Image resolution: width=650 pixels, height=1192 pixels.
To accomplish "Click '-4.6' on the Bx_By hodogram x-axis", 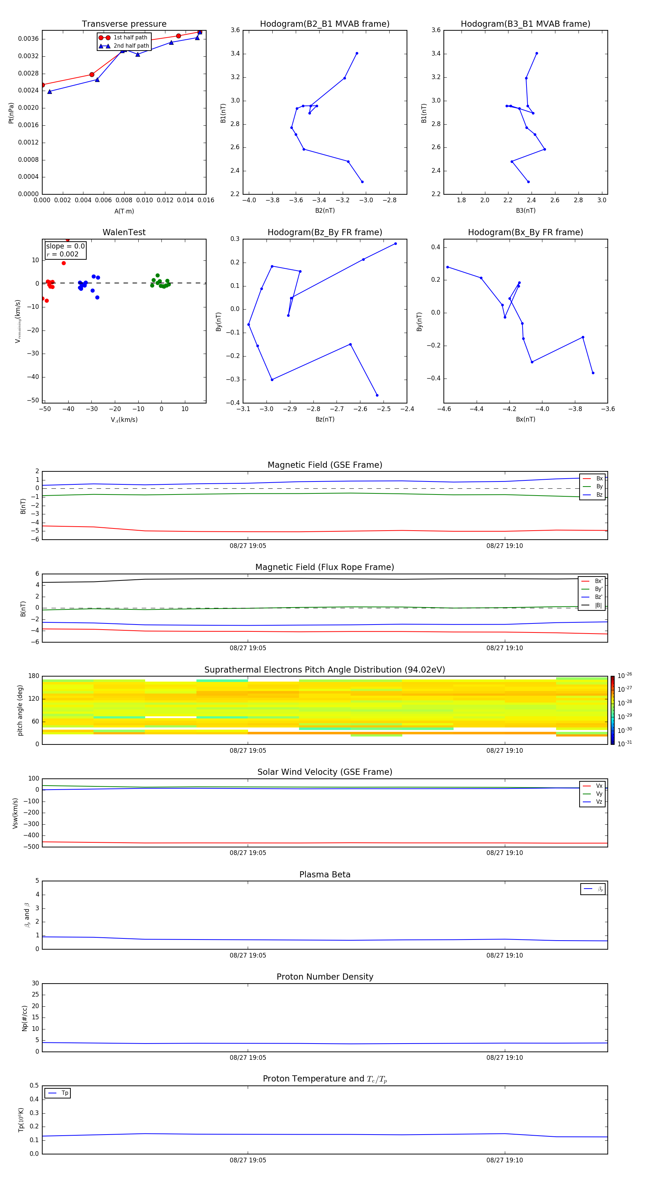I will click(x=444, y=409).
